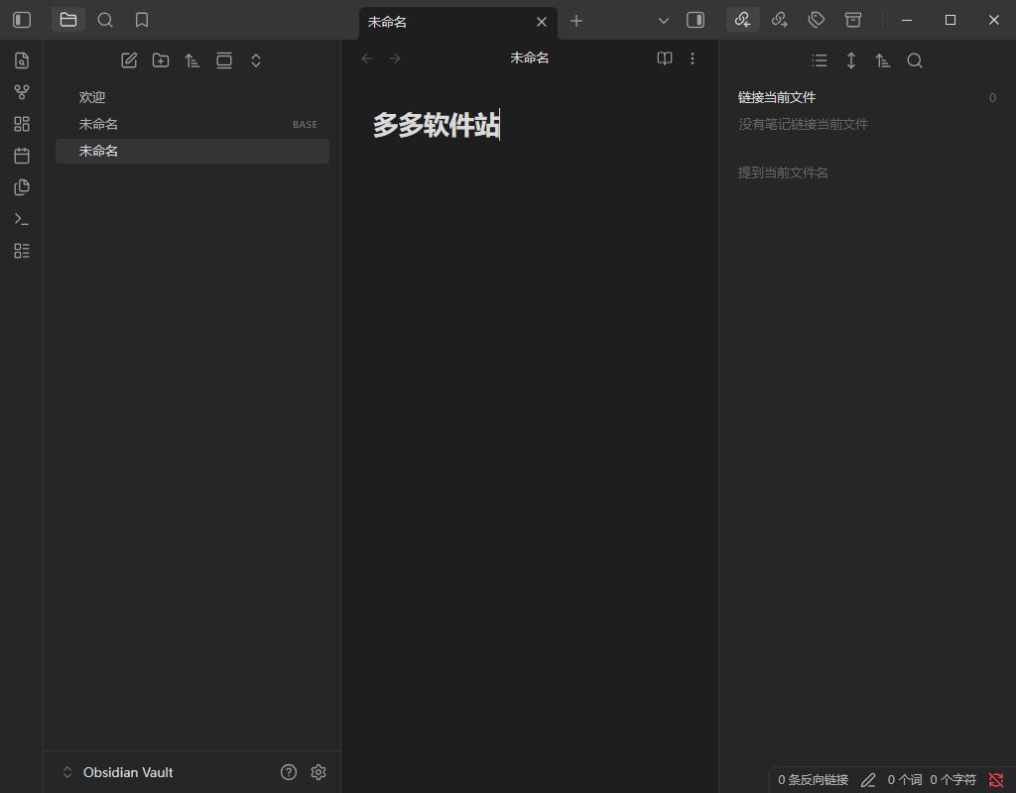Open the command palette icon
Viewport: 1016px width, 793px height.
(x=22, y=219)
